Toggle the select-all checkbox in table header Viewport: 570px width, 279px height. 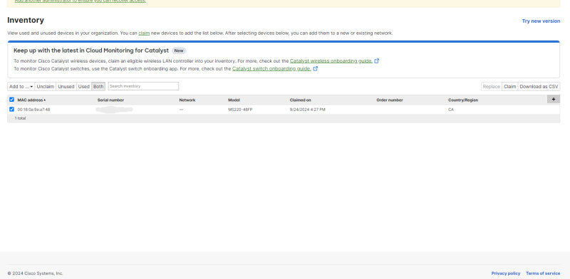[11, 100]
